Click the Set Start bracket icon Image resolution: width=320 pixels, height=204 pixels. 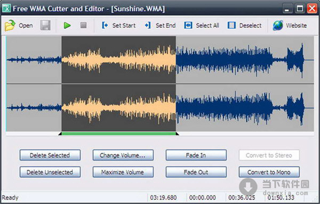105,25
